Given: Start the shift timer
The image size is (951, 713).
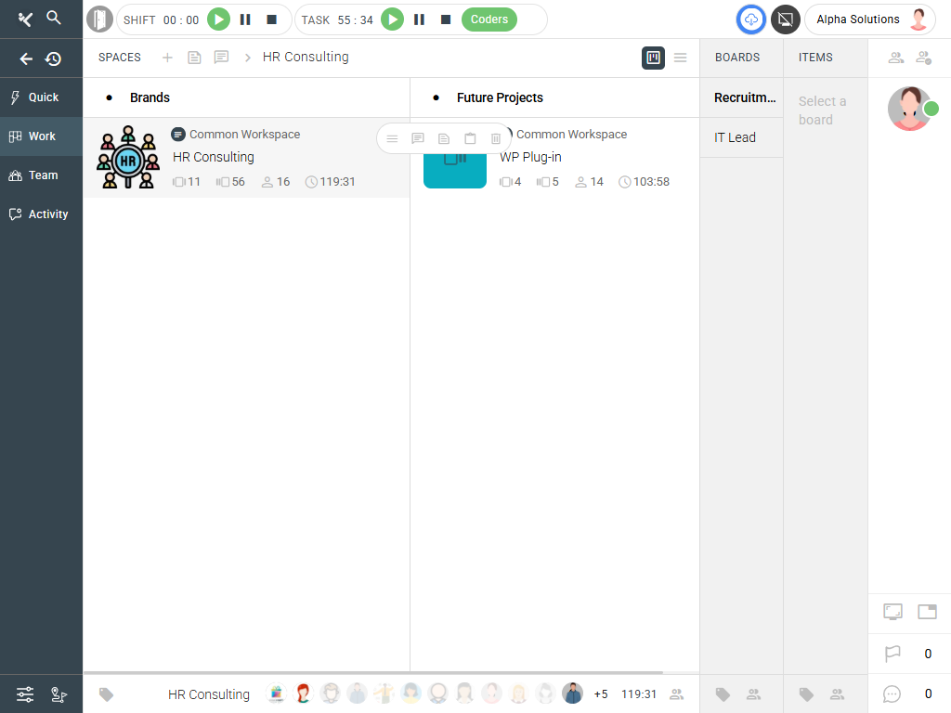Looking at the screenshot, I should pyautogui.click(x=218, y=19).
